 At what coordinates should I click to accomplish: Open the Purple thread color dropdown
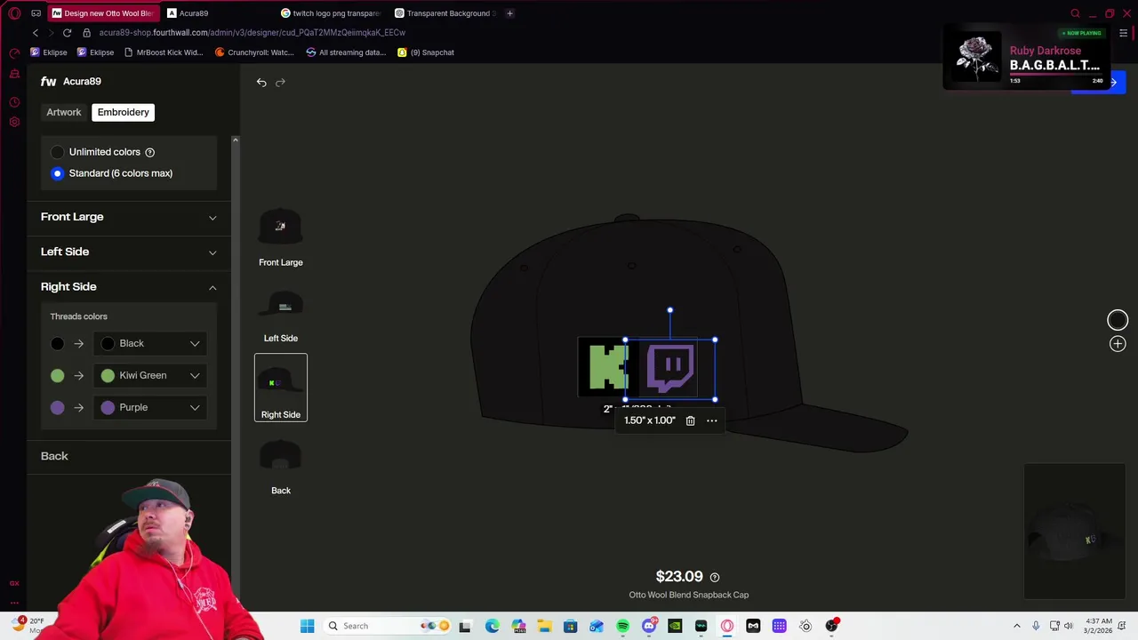(151, 407)
